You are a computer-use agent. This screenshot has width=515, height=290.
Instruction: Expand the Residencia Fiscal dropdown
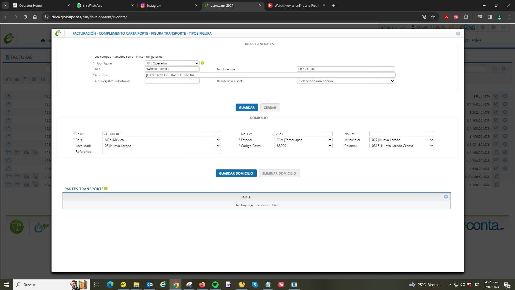346,81
